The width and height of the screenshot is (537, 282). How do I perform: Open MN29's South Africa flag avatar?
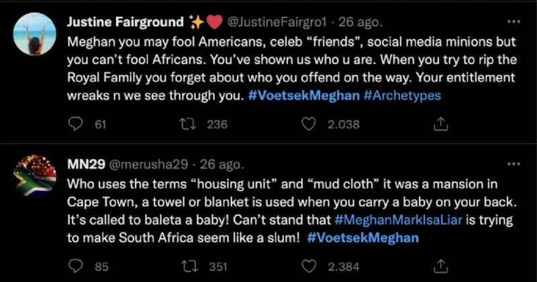[35, 176]
